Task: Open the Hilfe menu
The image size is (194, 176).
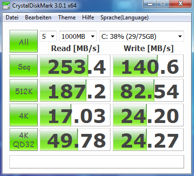Action: click(x=88, y=18)
